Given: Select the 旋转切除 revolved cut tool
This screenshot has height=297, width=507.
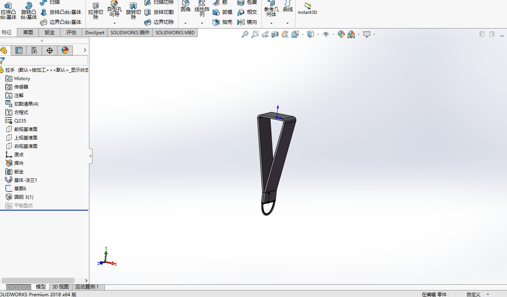Looking at the screenshot, I should [133, 11].
